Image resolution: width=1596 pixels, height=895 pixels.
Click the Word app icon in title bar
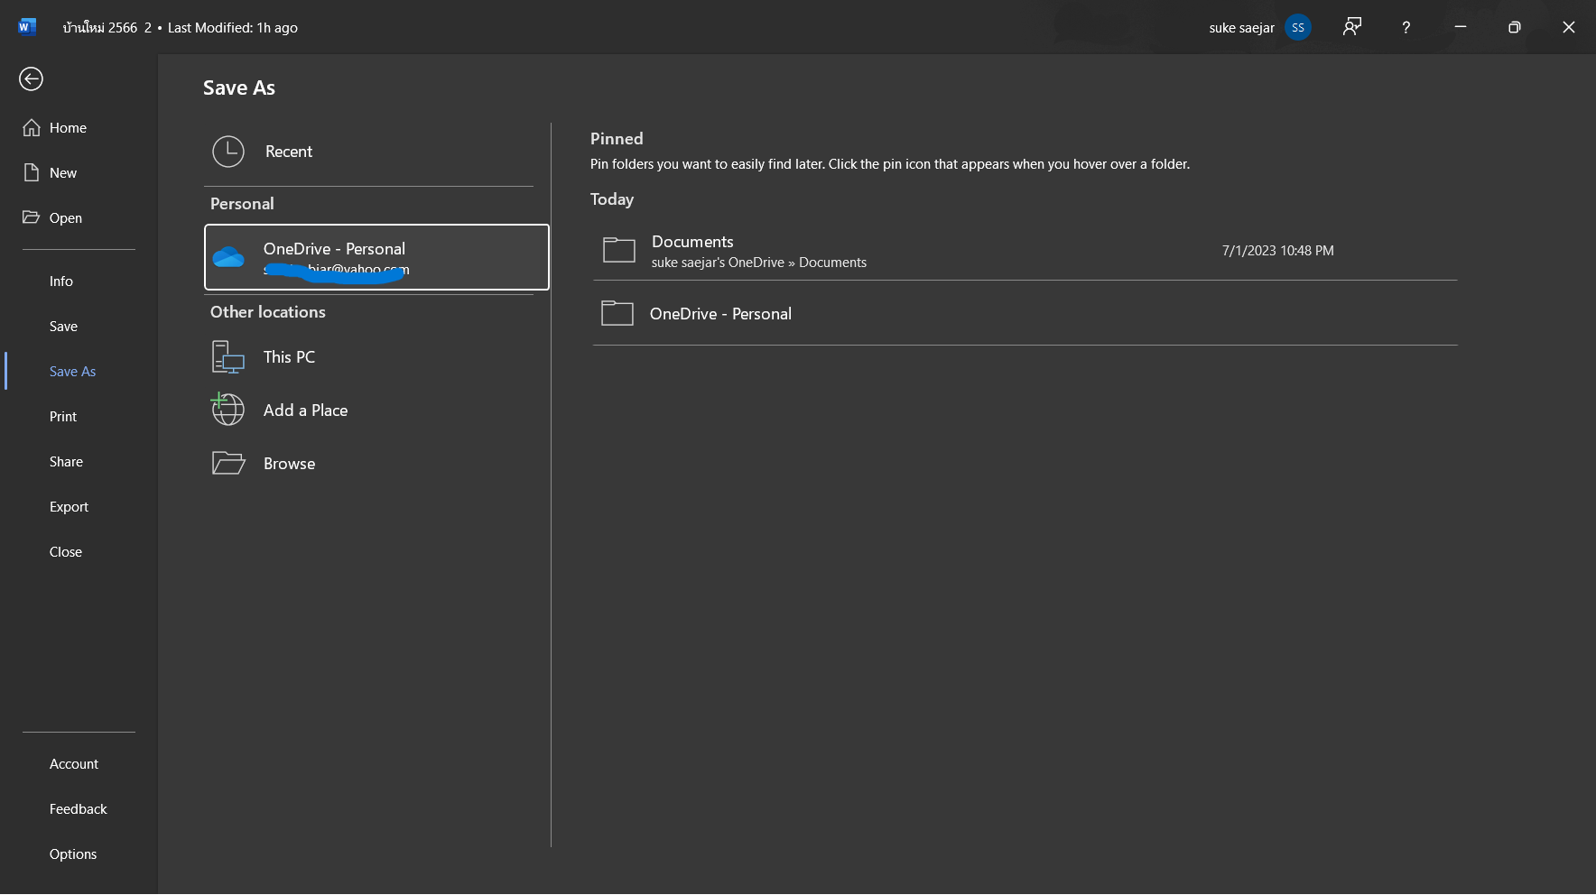[x=27, y=27]
